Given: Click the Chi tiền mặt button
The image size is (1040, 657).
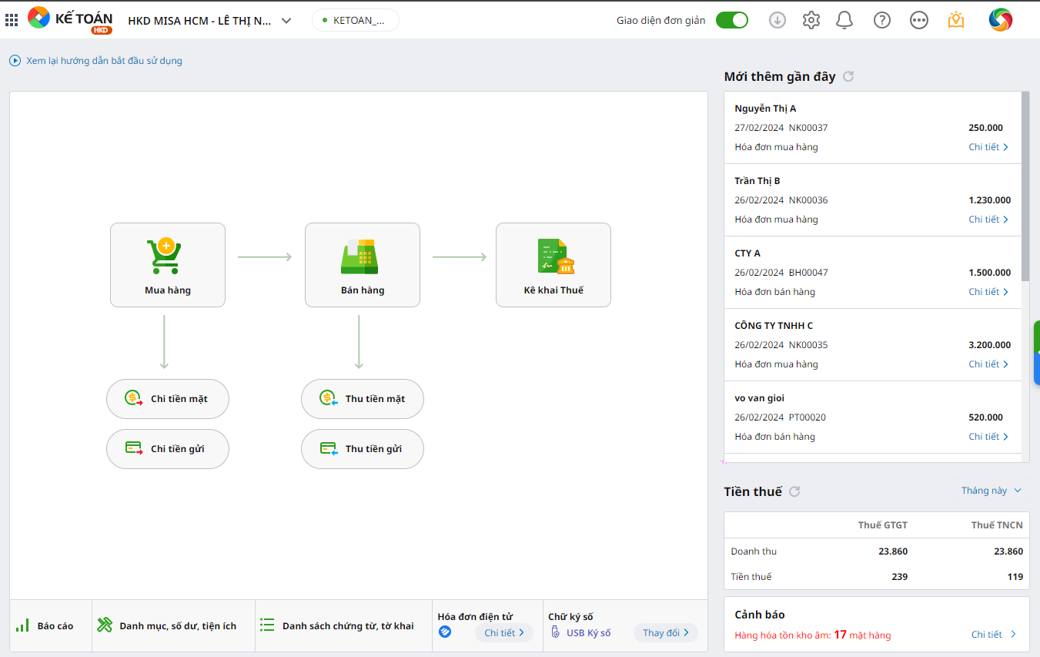Looking at the screenshot, I should pyautogui.click(x=168, y=399).
